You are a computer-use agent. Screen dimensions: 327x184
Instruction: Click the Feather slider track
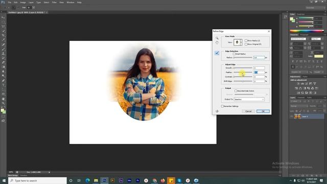[x=243, y=73]
